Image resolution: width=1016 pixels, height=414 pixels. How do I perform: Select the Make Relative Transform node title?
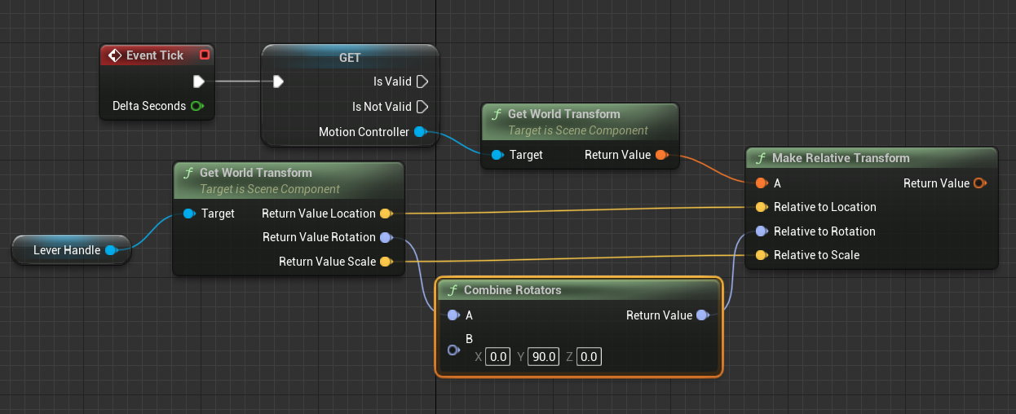coord(841,158)
